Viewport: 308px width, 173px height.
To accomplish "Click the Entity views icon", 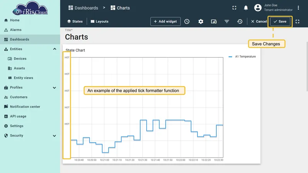I will coord(10,78).
